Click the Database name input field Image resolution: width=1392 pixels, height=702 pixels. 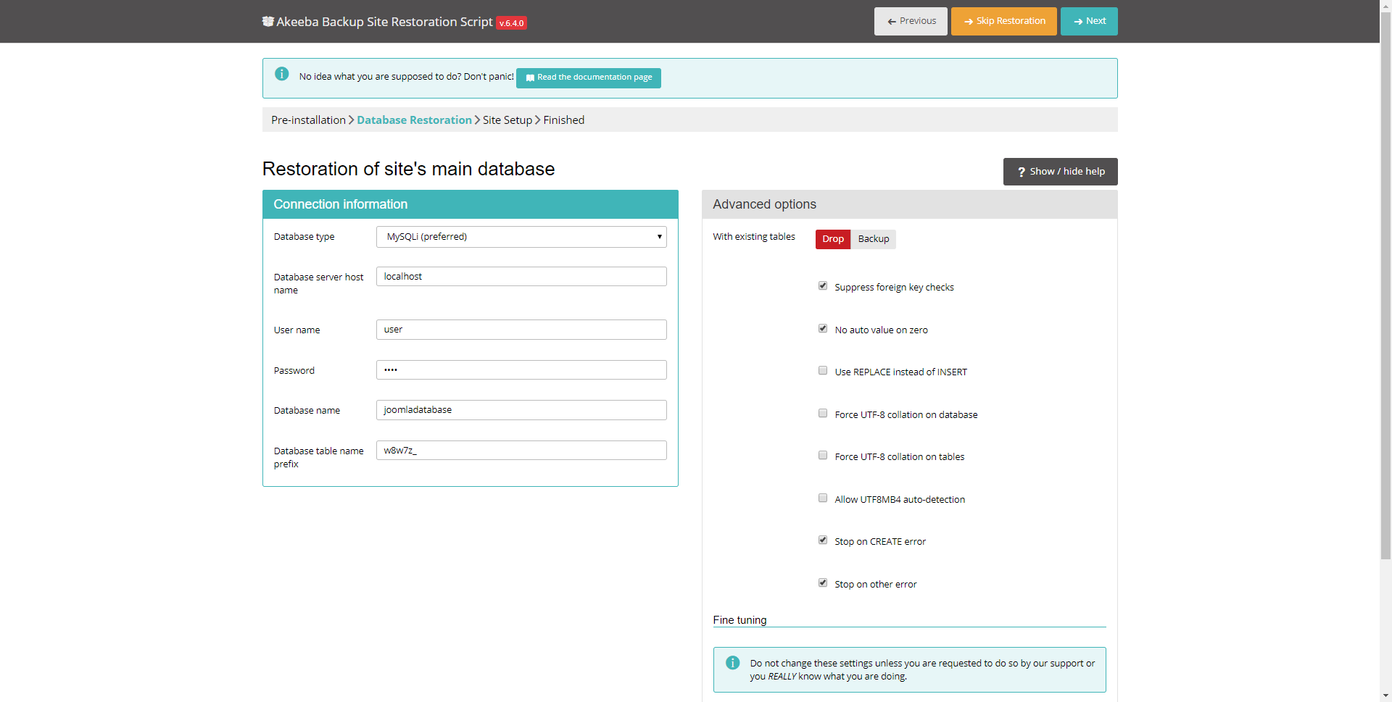pos(521,410)
